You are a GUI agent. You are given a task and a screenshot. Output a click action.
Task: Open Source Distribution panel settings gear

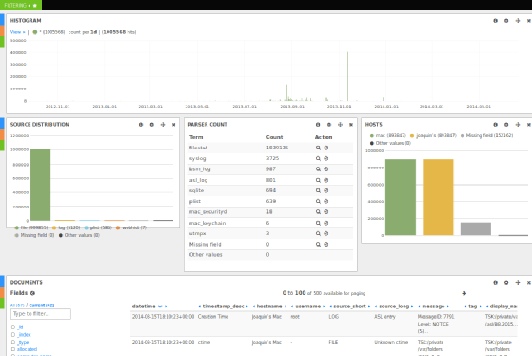pyautogui.click(x=152, y=125)
